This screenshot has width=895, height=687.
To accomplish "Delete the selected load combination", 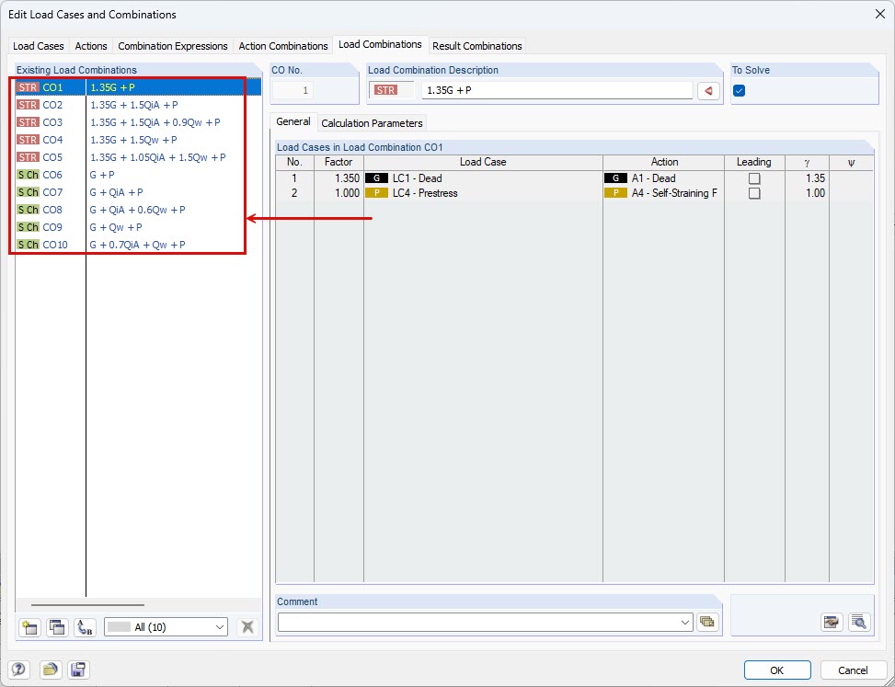I will (x=247, y=627).
